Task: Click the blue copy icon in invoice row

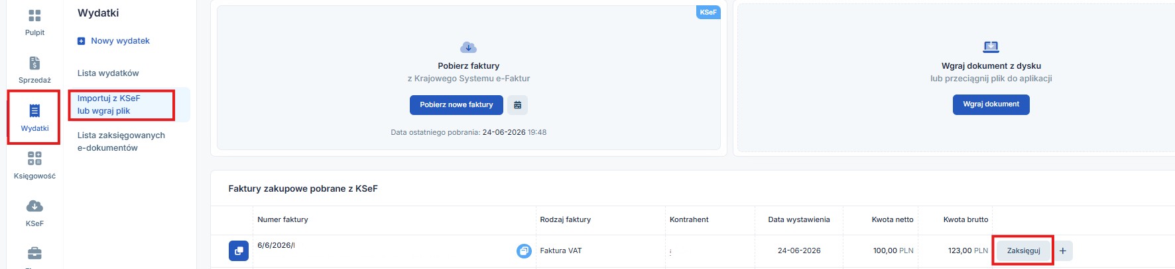Action: click(239, 251)
